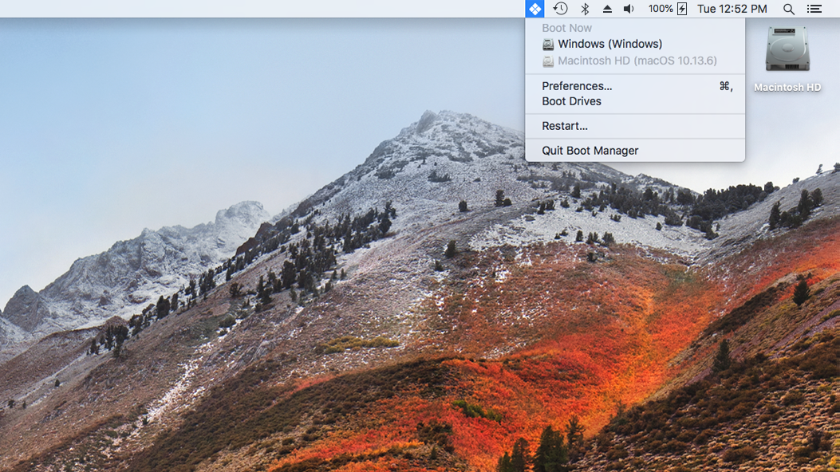This screenshot has width=840, height=472.
Task: Open the Bluetooth status menu
Action: point(585,9)
